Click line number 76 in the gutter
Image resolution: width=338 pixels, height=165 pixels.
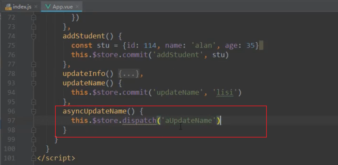pyautogui.click(x=11, y=55)
